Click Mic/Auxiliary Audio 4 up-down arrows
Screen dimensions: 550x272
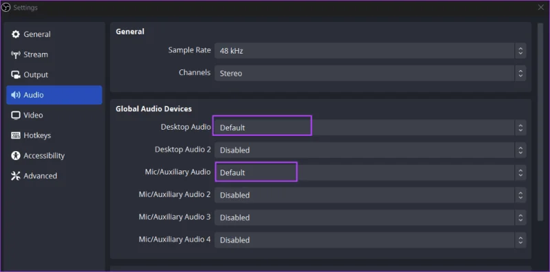pyautogui.click(x=520, y=240)
